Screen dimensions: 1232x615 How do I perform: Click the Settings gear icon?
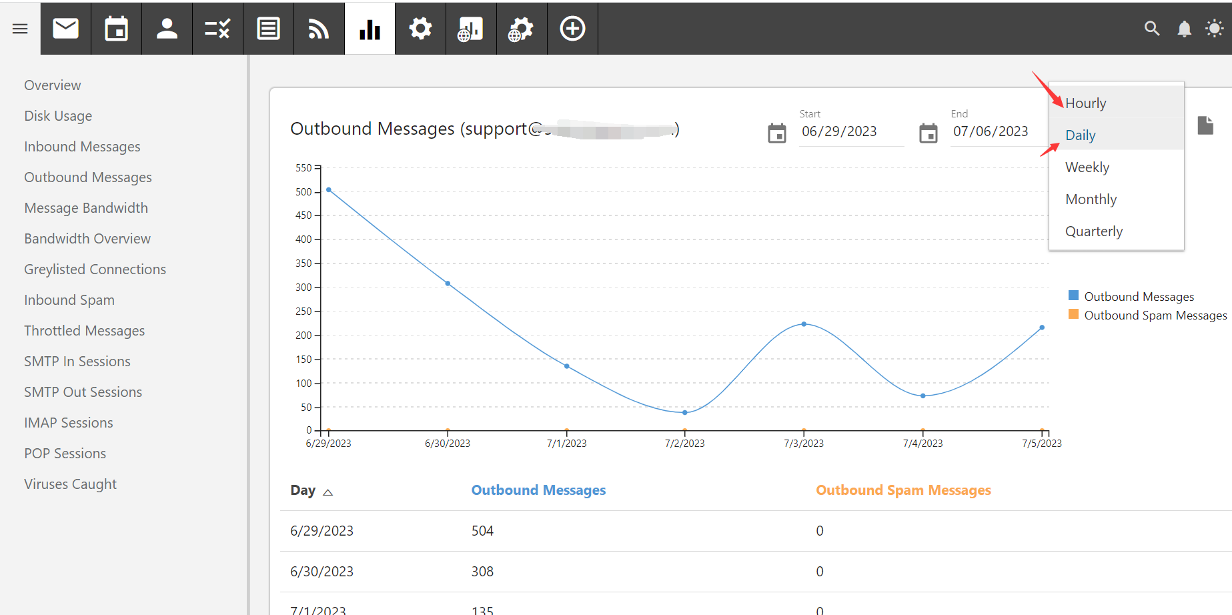click(x=420, y=29)
